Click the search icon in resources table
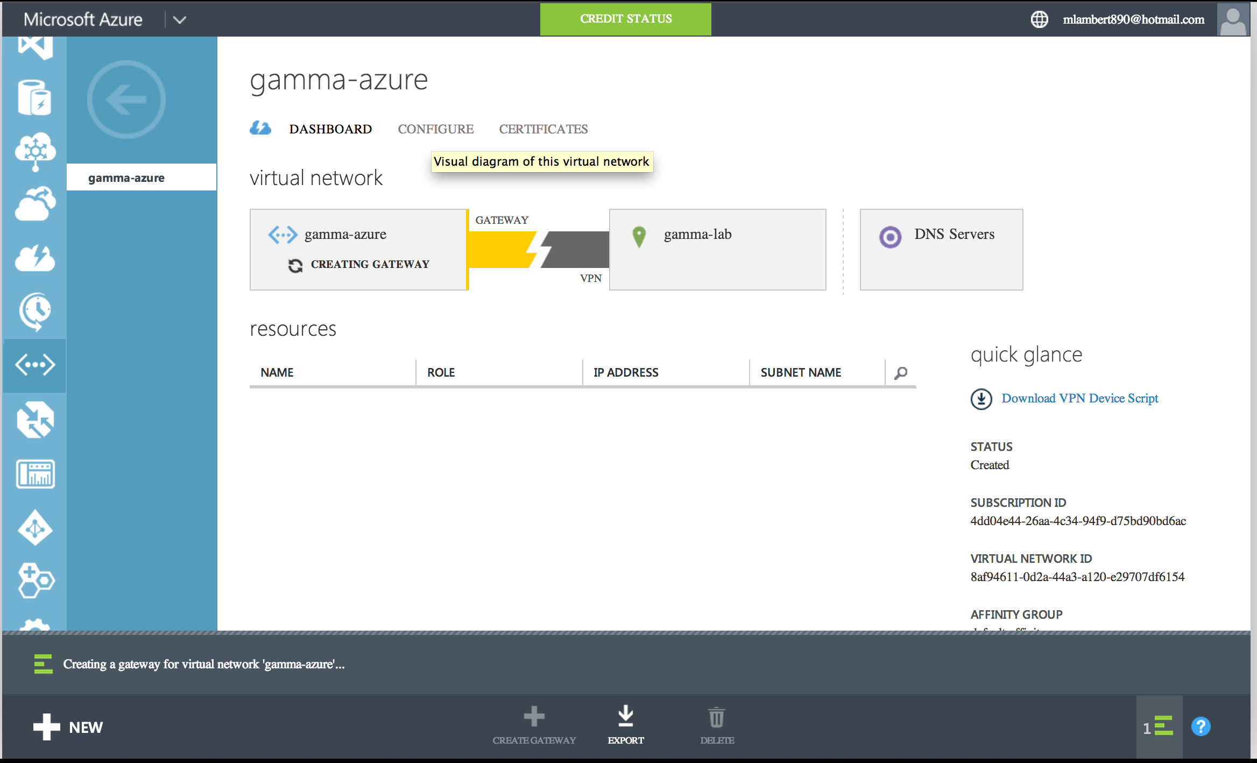1257x763 pixels. coord(901,372)
